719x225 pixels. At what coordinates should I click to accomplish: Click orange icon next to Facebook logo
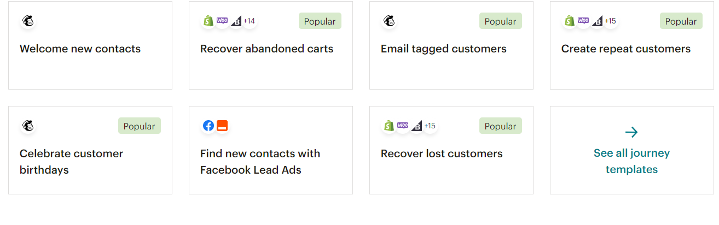pyautogui.click(x=222, y=126)
